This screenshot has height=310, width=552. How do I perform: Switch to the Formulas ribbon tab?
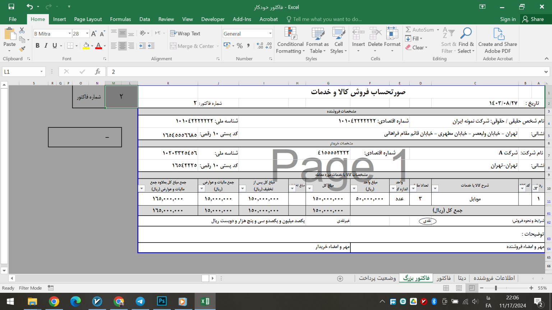coord(120,19)
